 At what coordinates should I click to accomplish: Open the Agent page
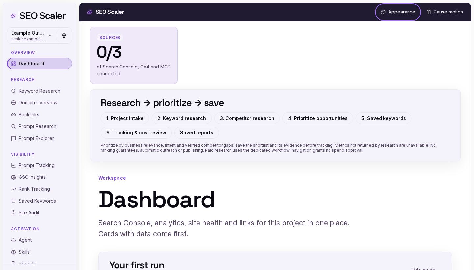click(39, 240)
